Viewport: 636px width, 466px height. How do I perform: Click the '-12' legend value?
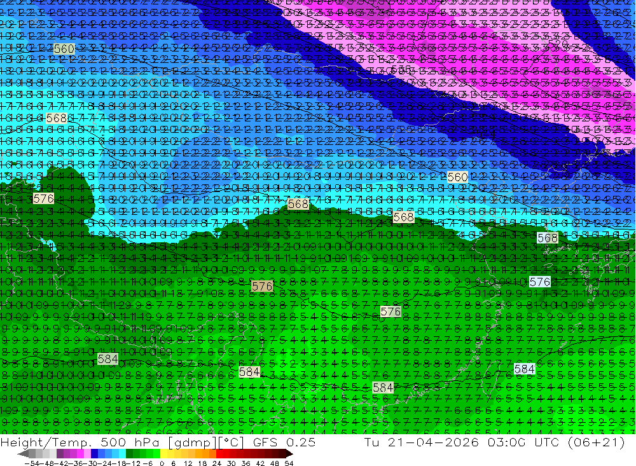[133, 463]
